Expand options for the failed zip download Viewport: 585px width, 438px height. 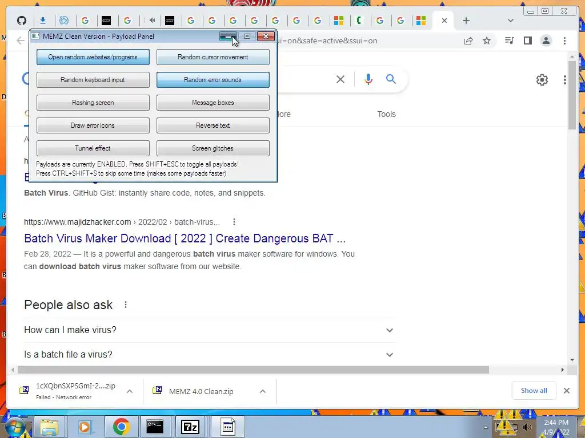tap(130, 391)
